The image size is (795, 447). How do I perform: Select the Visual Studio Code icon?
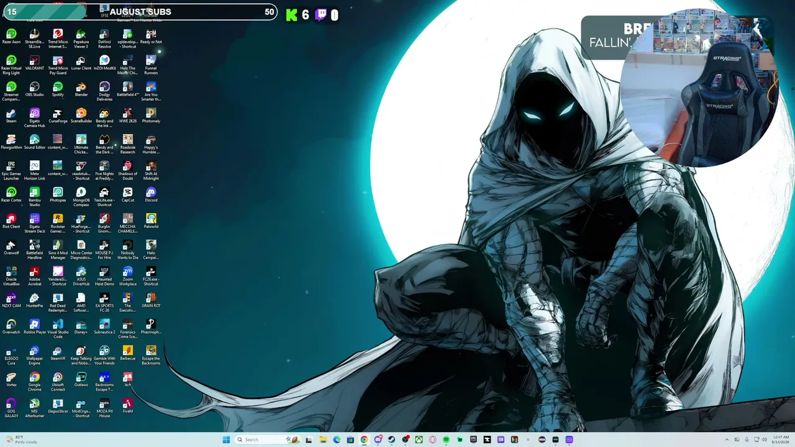(x=58, y=329)
